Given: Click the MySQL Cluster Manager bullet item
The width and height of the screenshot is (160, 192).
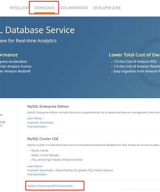Looking at the screenshot, I should click(45, 155).
